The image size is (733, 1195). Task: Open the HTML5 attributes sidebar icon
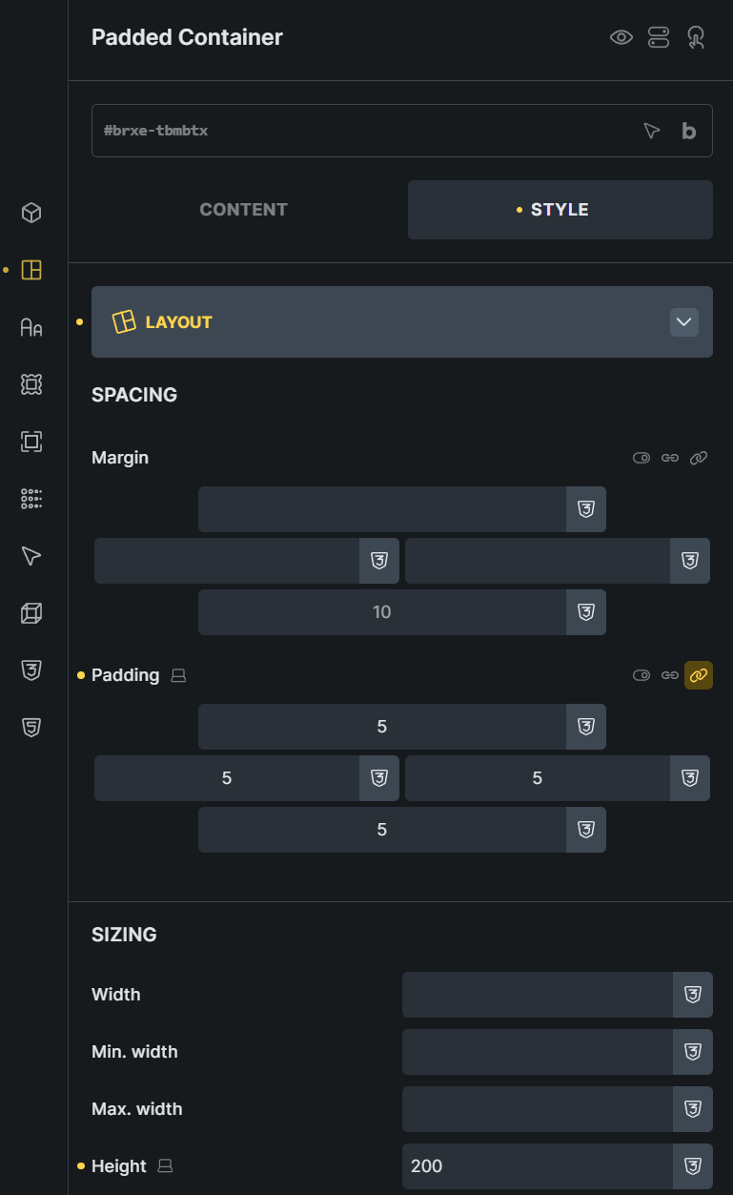click(31, 728)
